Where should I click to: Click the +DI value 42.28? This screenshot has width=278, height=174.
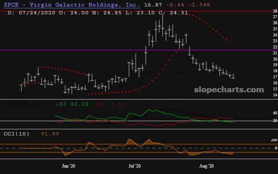click(x=79, y=104)
